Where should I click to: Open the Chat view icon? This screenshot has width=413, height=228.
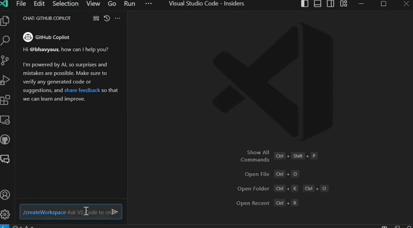pyautogui.click(x=5, y=159)
